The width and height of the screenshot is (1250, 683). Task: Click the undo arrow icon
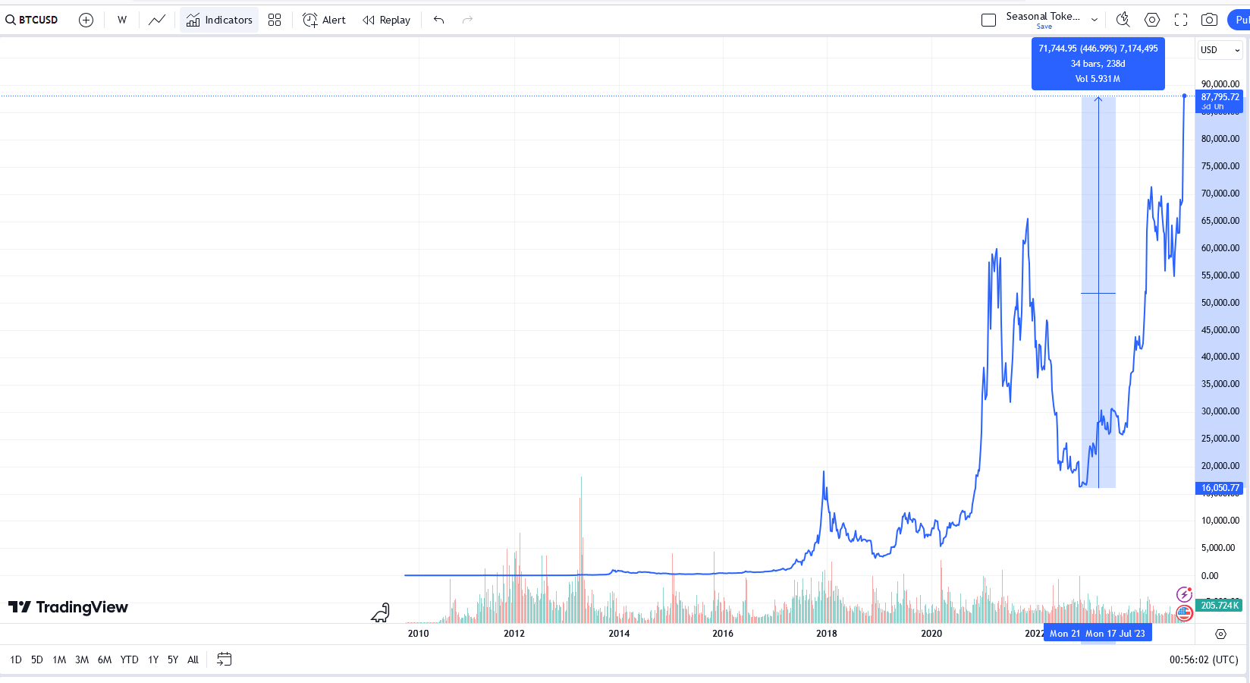(438, 20)
